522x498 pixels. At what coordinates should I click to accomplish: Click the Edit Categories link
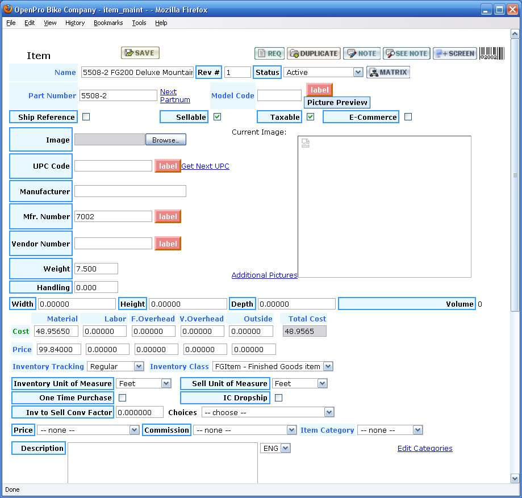(425, 448)
